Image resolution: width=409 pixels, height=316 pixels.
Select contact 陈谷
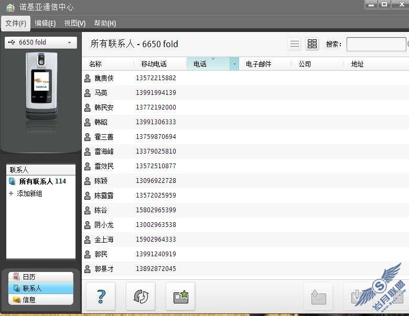pyautogui.click(x=101, y=210)
